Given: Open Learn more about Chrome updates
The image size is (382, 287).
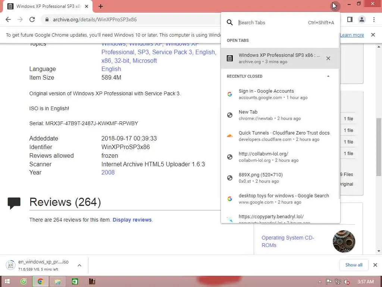Looking at the screenshot, I should (352, 35).
